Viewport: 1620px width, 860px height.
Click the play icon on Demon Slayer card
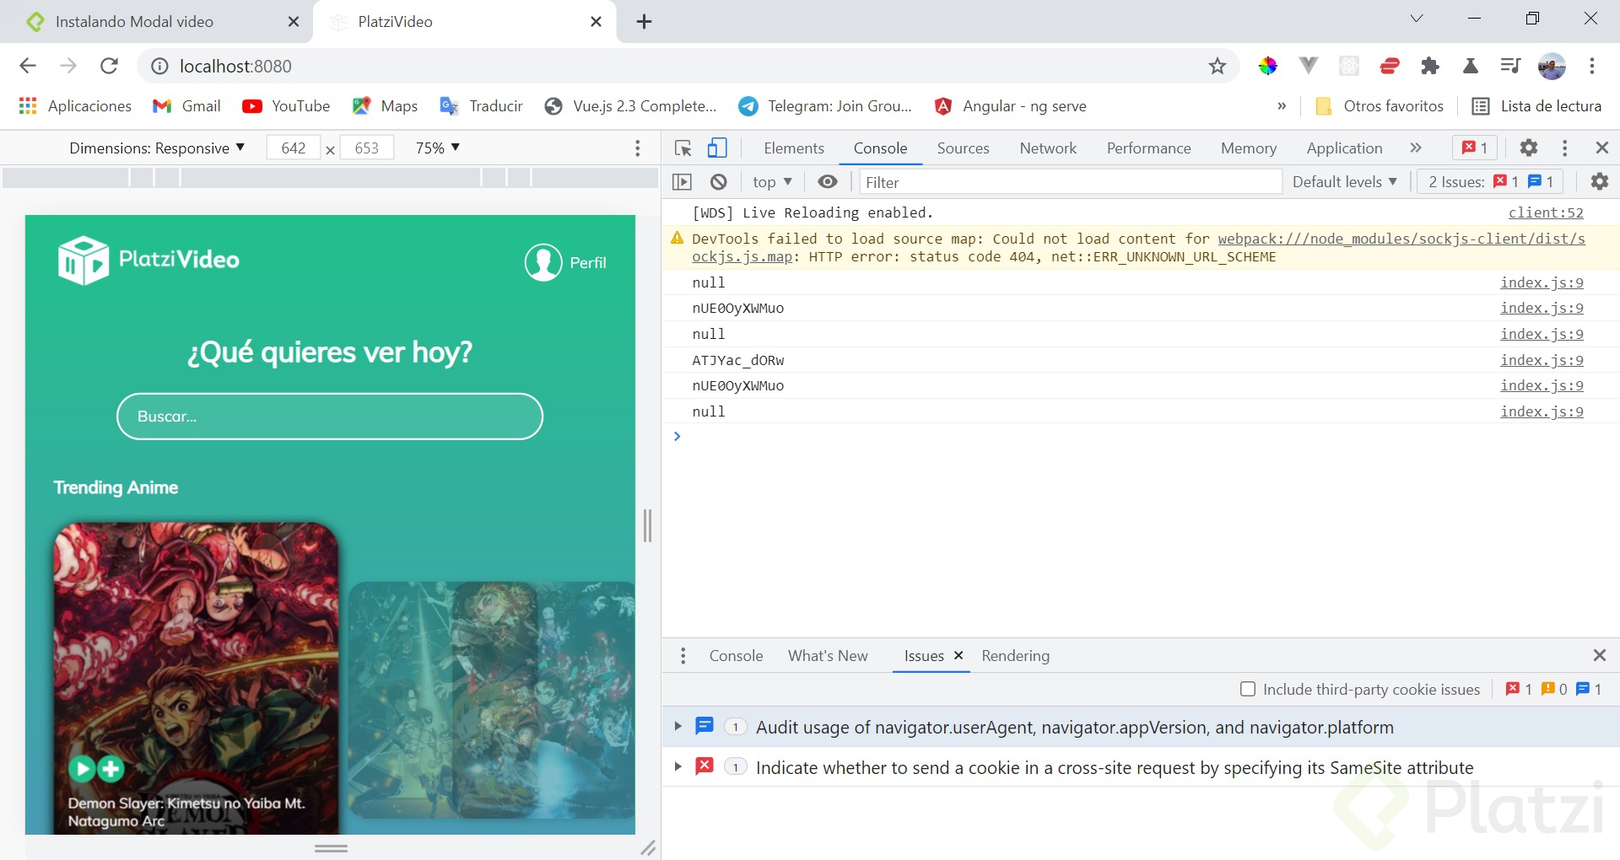82,768
